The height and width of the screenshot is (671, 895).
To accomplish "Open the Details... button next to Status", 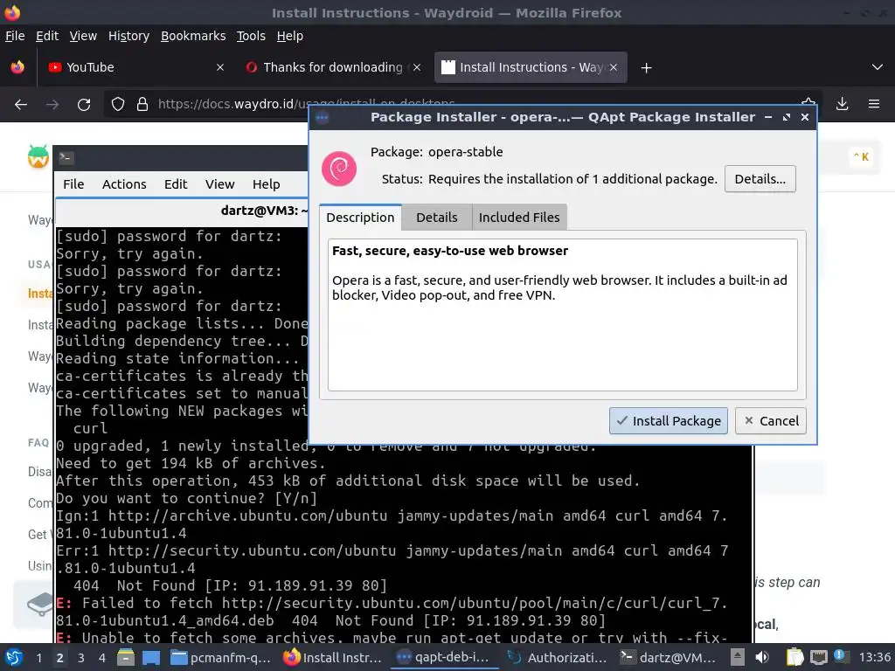I will click(x=760, y=178).
